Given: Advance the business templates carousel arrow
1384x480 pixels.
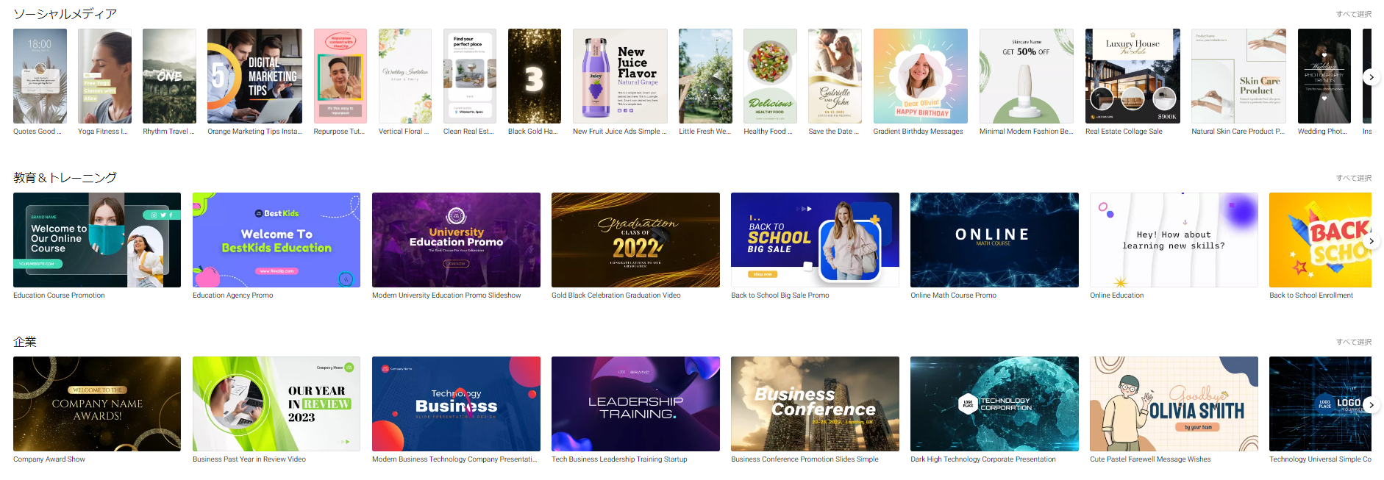Looking at the screenshot, I should click(1371, 405).
